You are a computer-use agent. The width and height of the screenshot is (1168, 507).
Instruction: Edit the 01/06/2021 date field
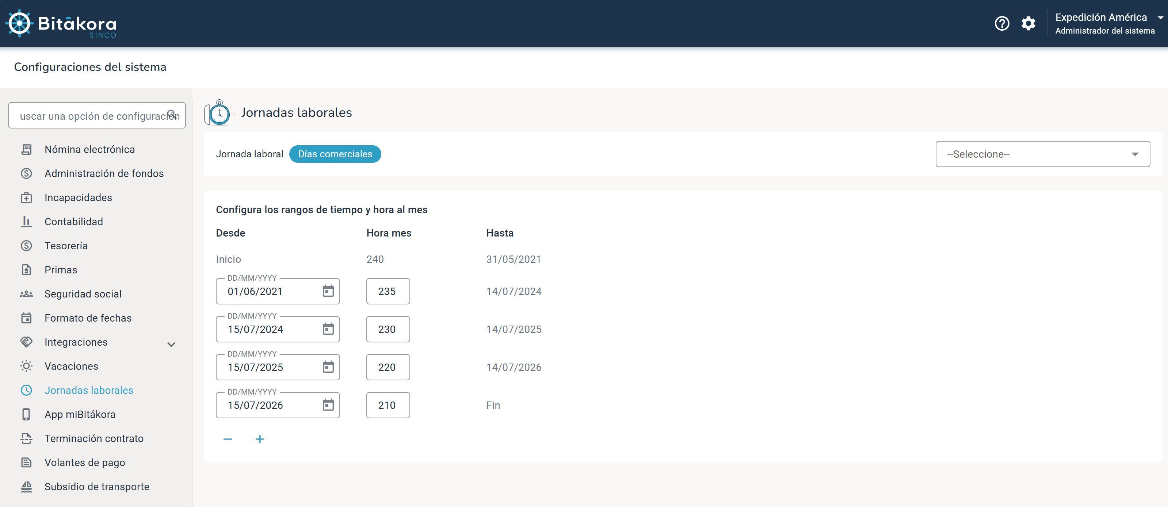click(x=278, y=291)
